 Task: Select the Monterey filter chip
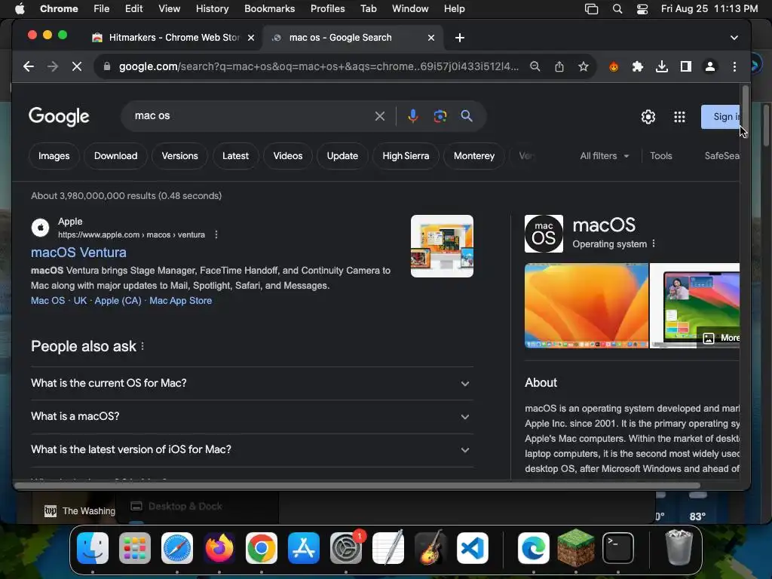pyautogui.click(x=474, y=156)
